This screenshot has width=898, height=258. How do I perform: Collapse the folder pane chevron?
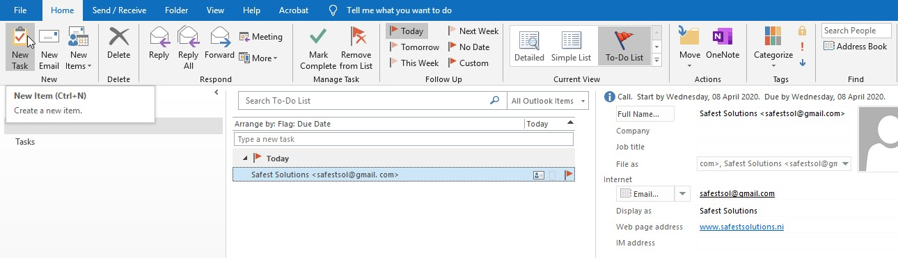pos(216,92)
